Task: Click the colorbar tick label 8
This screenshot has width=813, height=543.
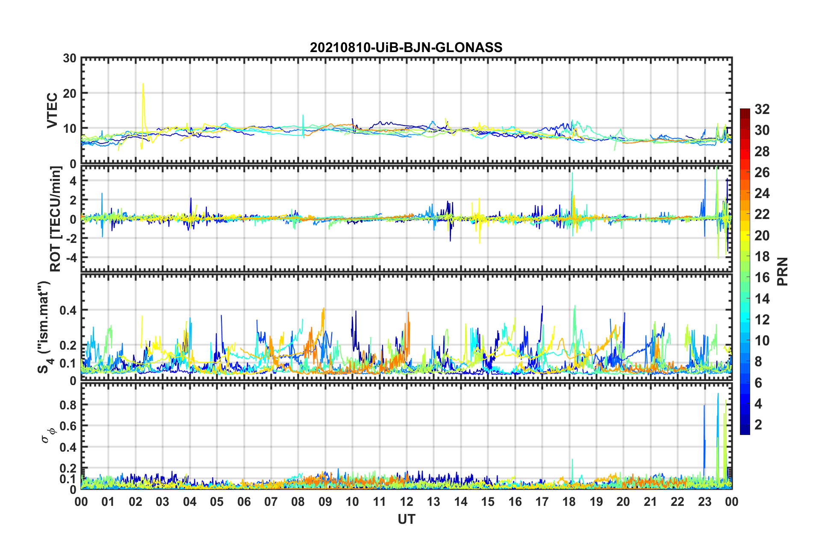Action: [x=758, y=362]
